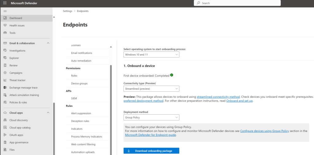The width and height of the screenshot is (314, 155).
Task: Click the Files document icon
Action: tap(5, 149)
